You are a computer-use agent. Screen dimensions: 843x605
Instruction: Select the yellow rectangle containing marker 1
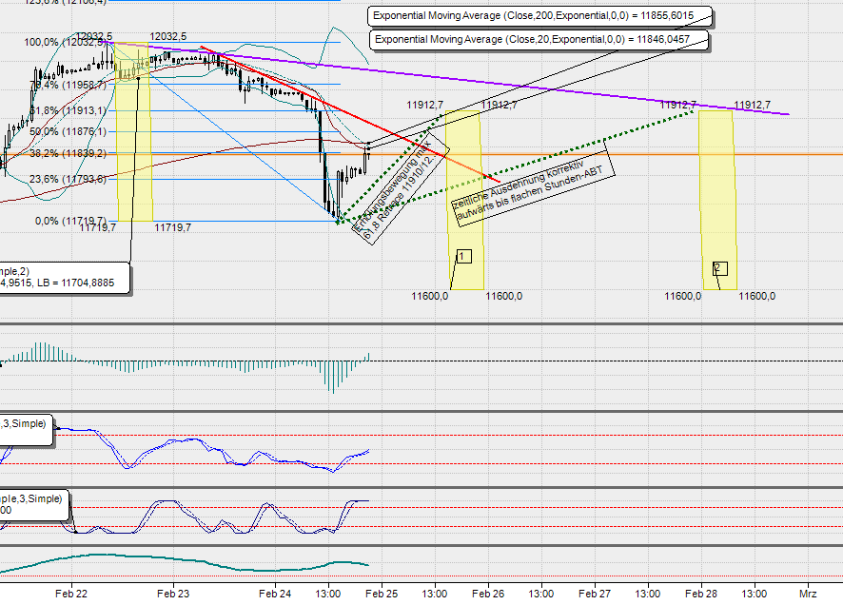point(465,201)
